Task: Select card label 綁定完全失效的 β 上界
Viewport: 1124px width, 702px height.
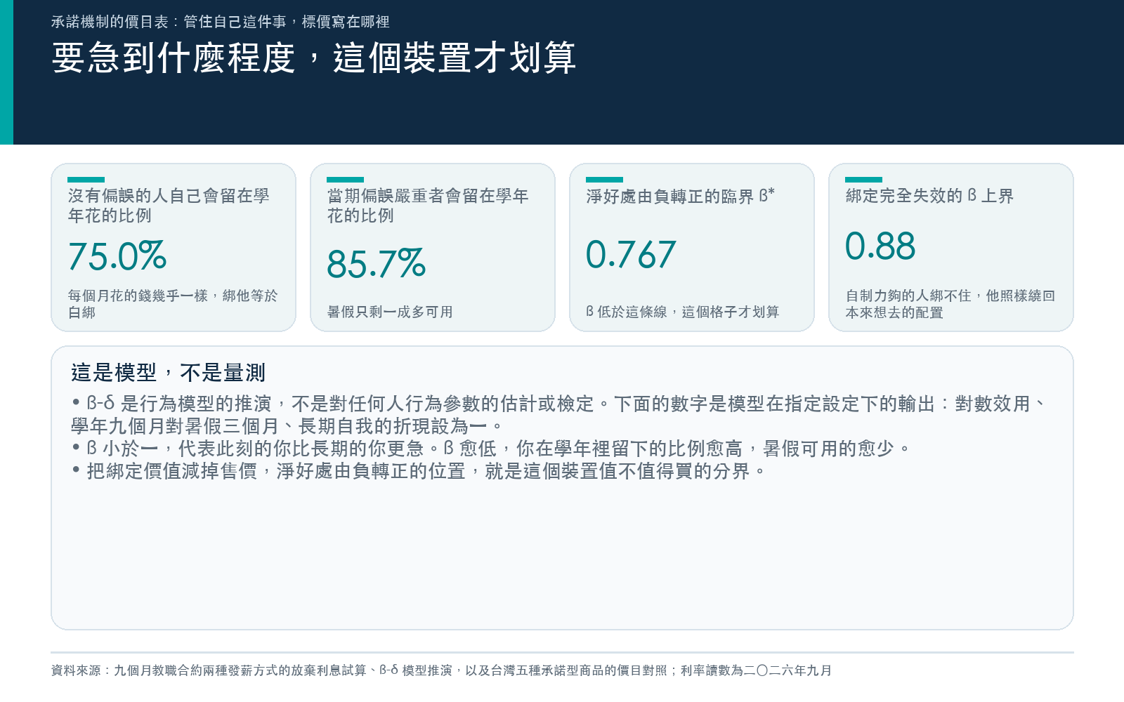Action: click(x=929, y=196)
